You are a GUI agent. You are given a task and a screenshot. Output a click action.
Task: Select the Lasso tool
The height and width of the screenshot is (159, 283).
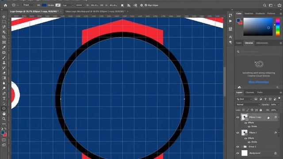coord(4,27)
